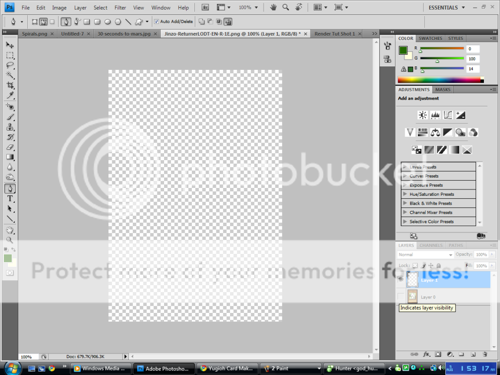Open Yugioh Card Maker from the taskbar
The image size is (500, 375).
tap(227, 368)
